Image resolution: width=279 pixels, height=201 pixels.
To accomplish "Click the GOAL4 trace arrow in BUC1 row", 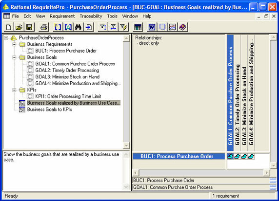I will click(x=251, y=156).
